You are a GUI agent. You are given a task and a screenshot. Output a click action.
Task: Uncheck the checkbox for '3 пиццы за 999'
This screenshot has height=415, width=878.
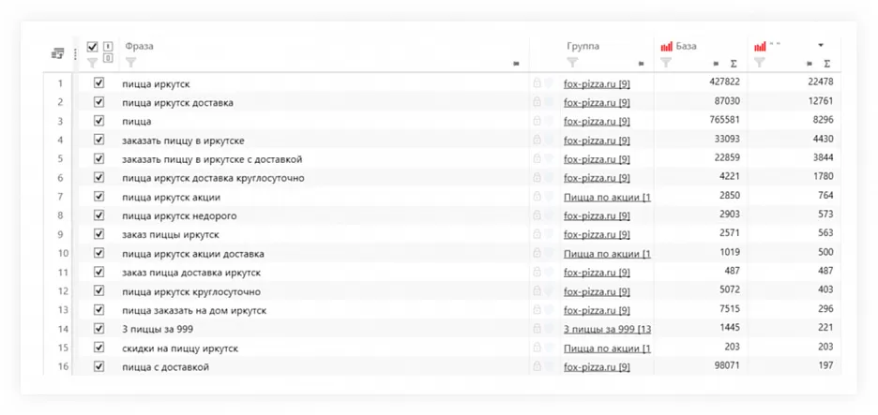pyautogui.click(x=98, y=329)
